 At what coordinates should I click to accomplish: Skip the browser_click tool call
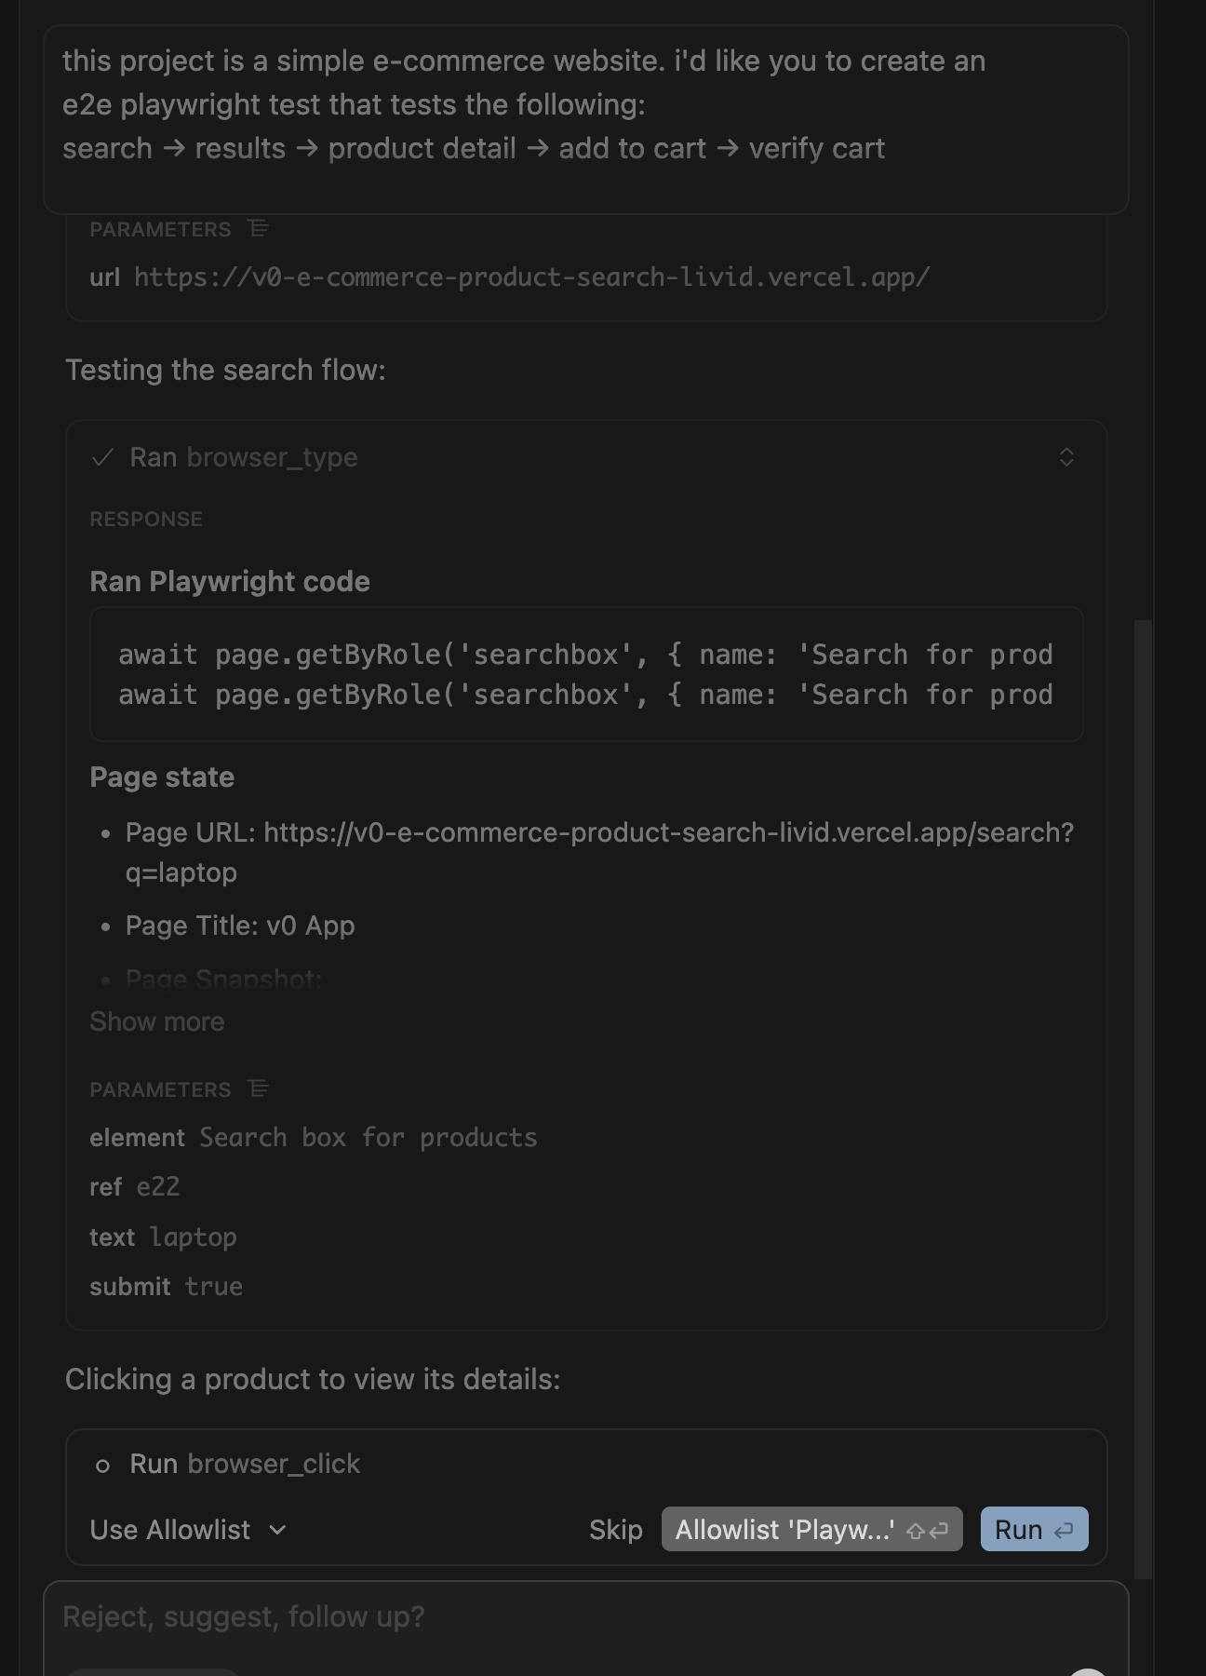tap(616, 1529)
